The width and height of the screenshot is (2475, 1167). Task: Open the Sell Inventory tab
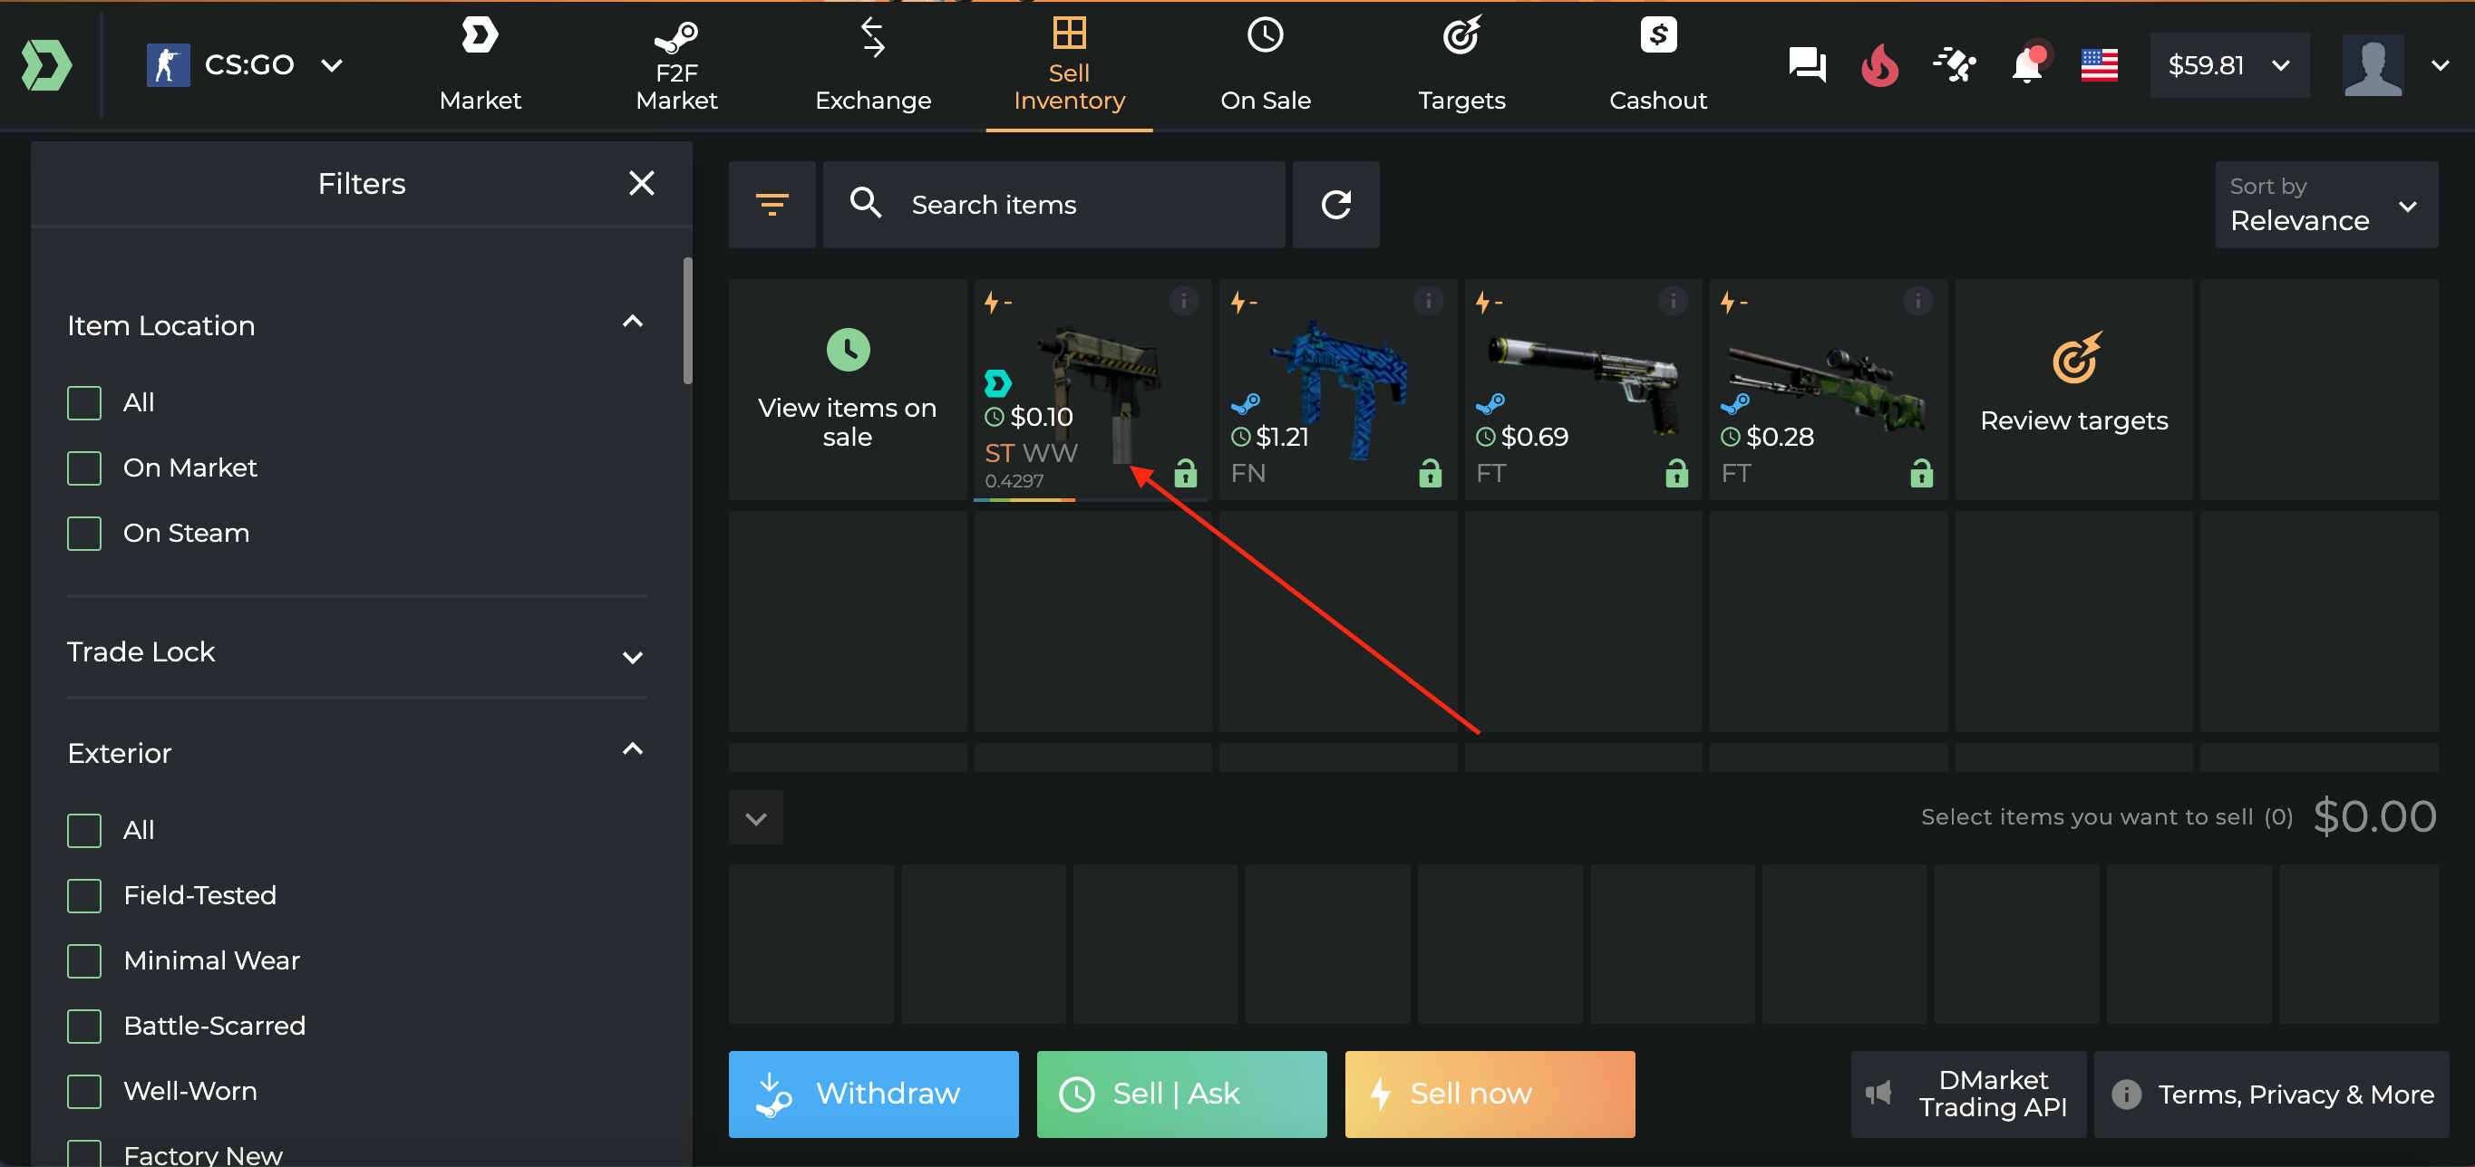tap(1070, 65)
